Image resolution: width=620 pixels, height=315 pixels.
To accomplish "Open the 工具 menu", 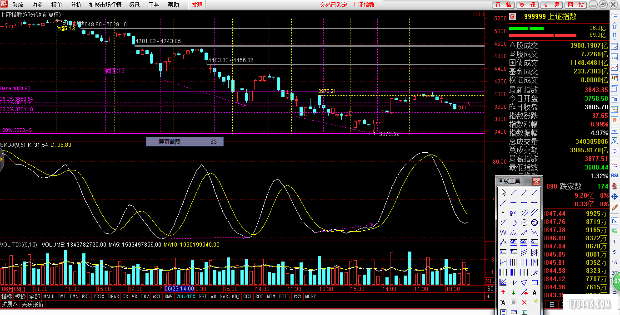I will pos(154,5).
